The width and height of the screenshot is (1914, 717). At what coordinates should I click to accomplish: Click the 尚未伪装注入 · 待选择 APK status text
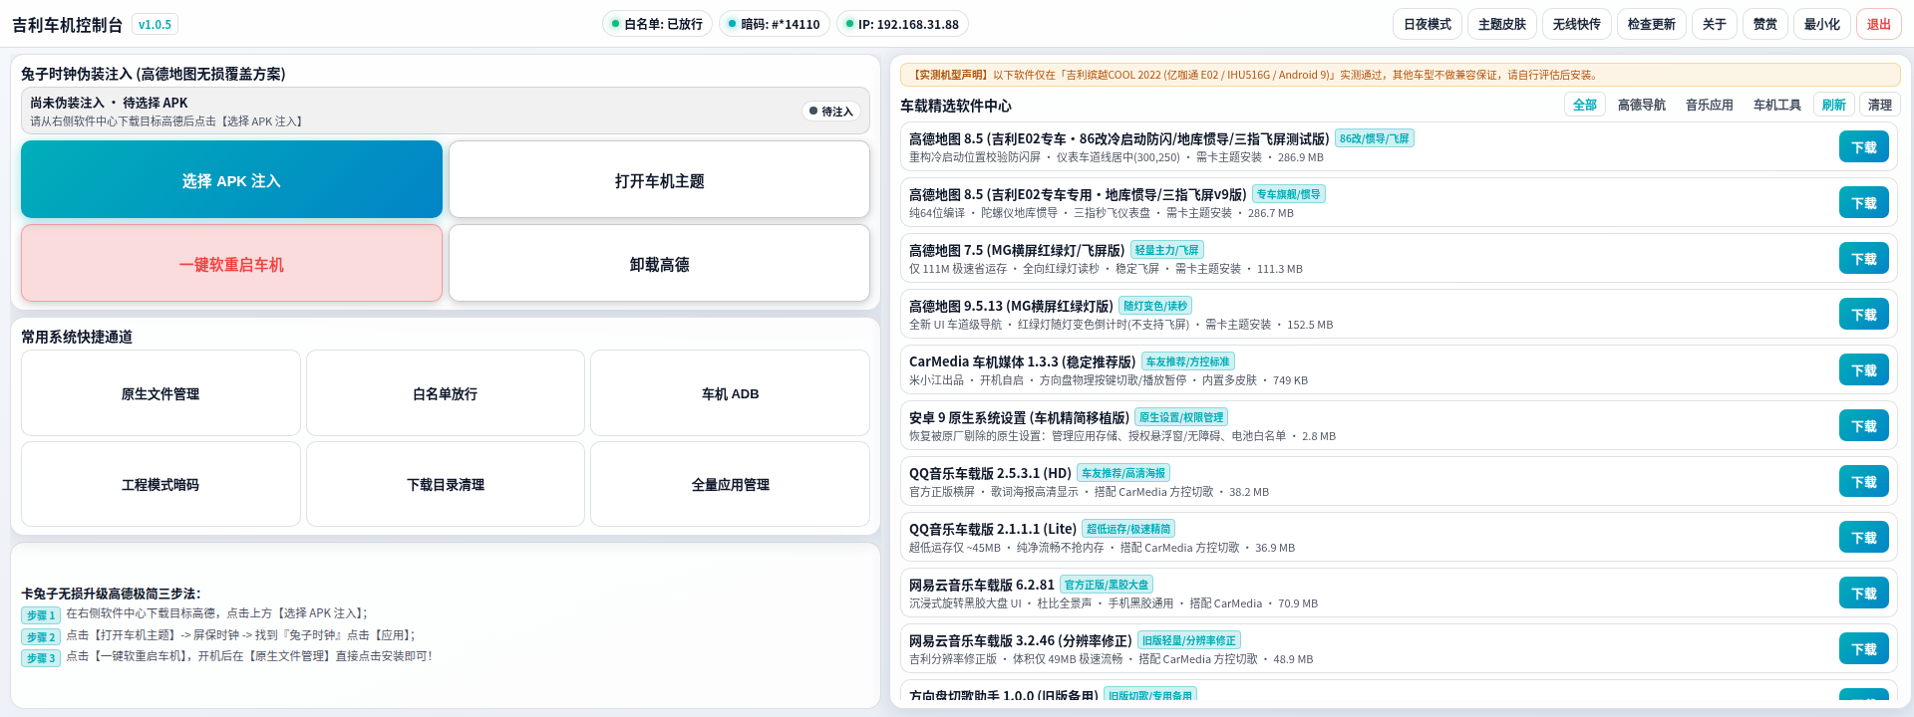[109, 103]
